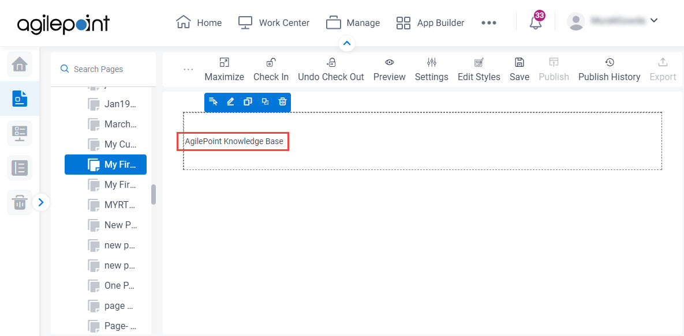Click the agilepoint logo
The image size is (684, 336).
[x=63, y=24]
